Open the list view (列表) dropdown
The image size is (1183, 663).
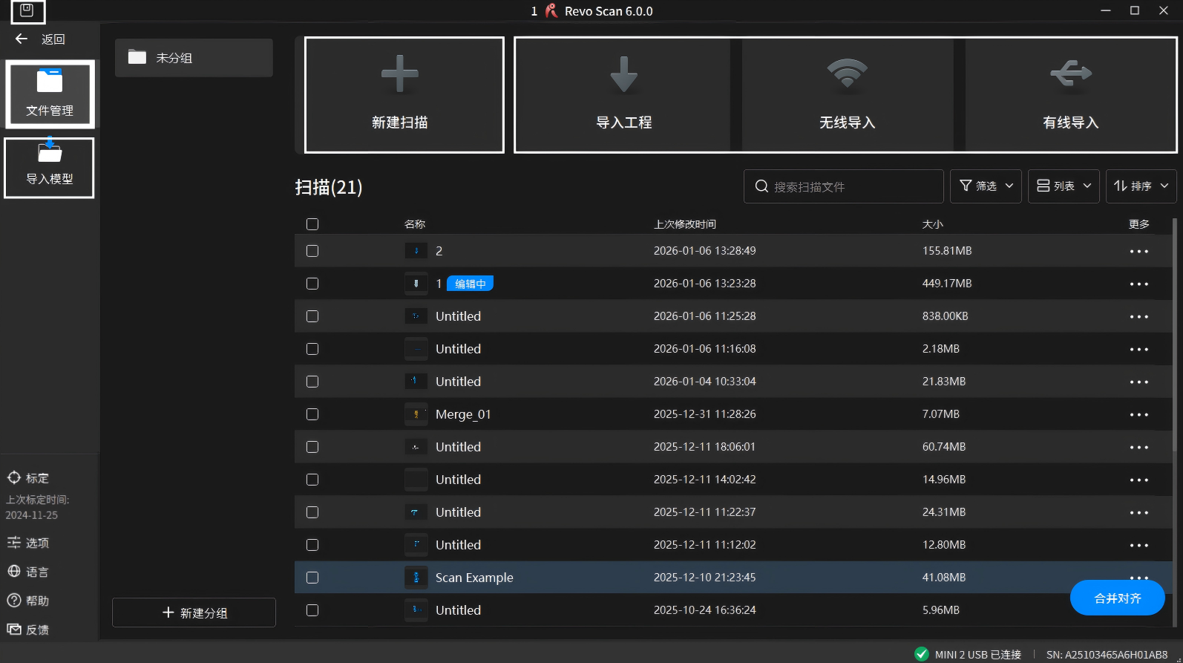[x=1064, y=186]
